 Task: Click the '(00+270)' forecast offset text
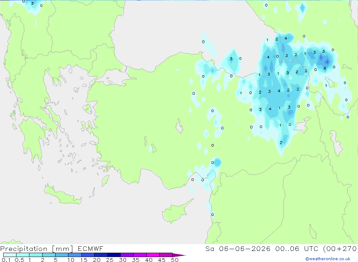(x=340, y=249)
